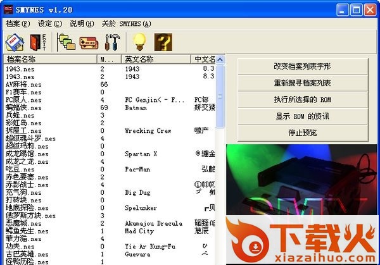Click mapper value 66 in AV麻将 row
Image resolution: width=380 pixels, height=265 pixels.
tap(104, 85)
